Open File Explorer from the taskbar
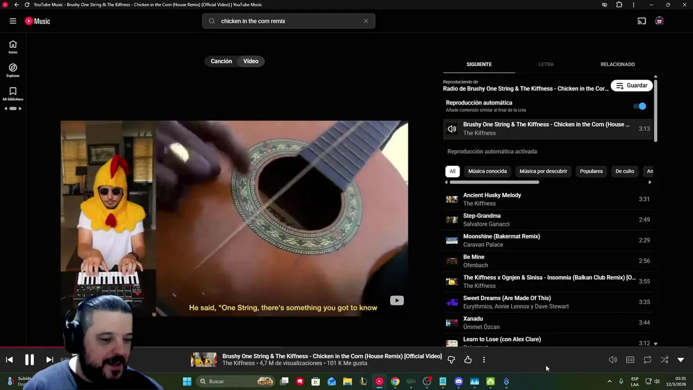The height and width of the screenshot is (390, 693). click(x=348, y=381)
